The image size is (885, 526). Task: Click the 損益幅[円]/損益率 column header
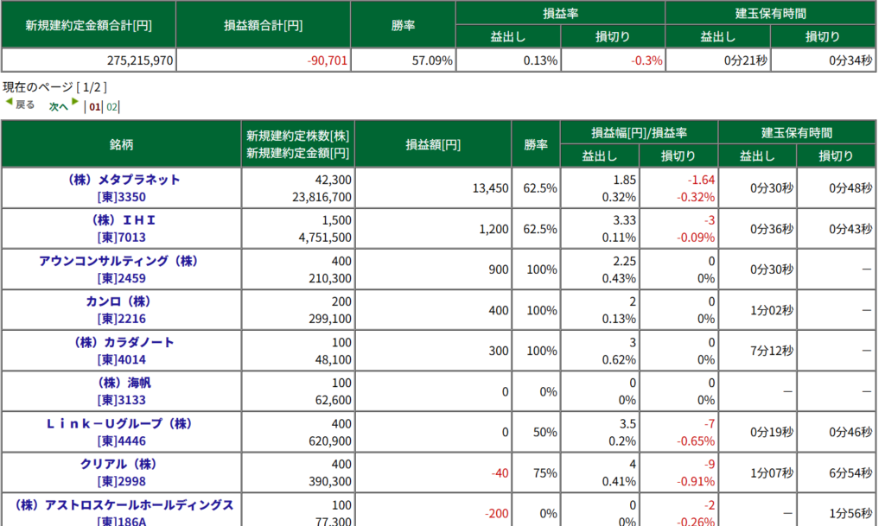(639, 133)
